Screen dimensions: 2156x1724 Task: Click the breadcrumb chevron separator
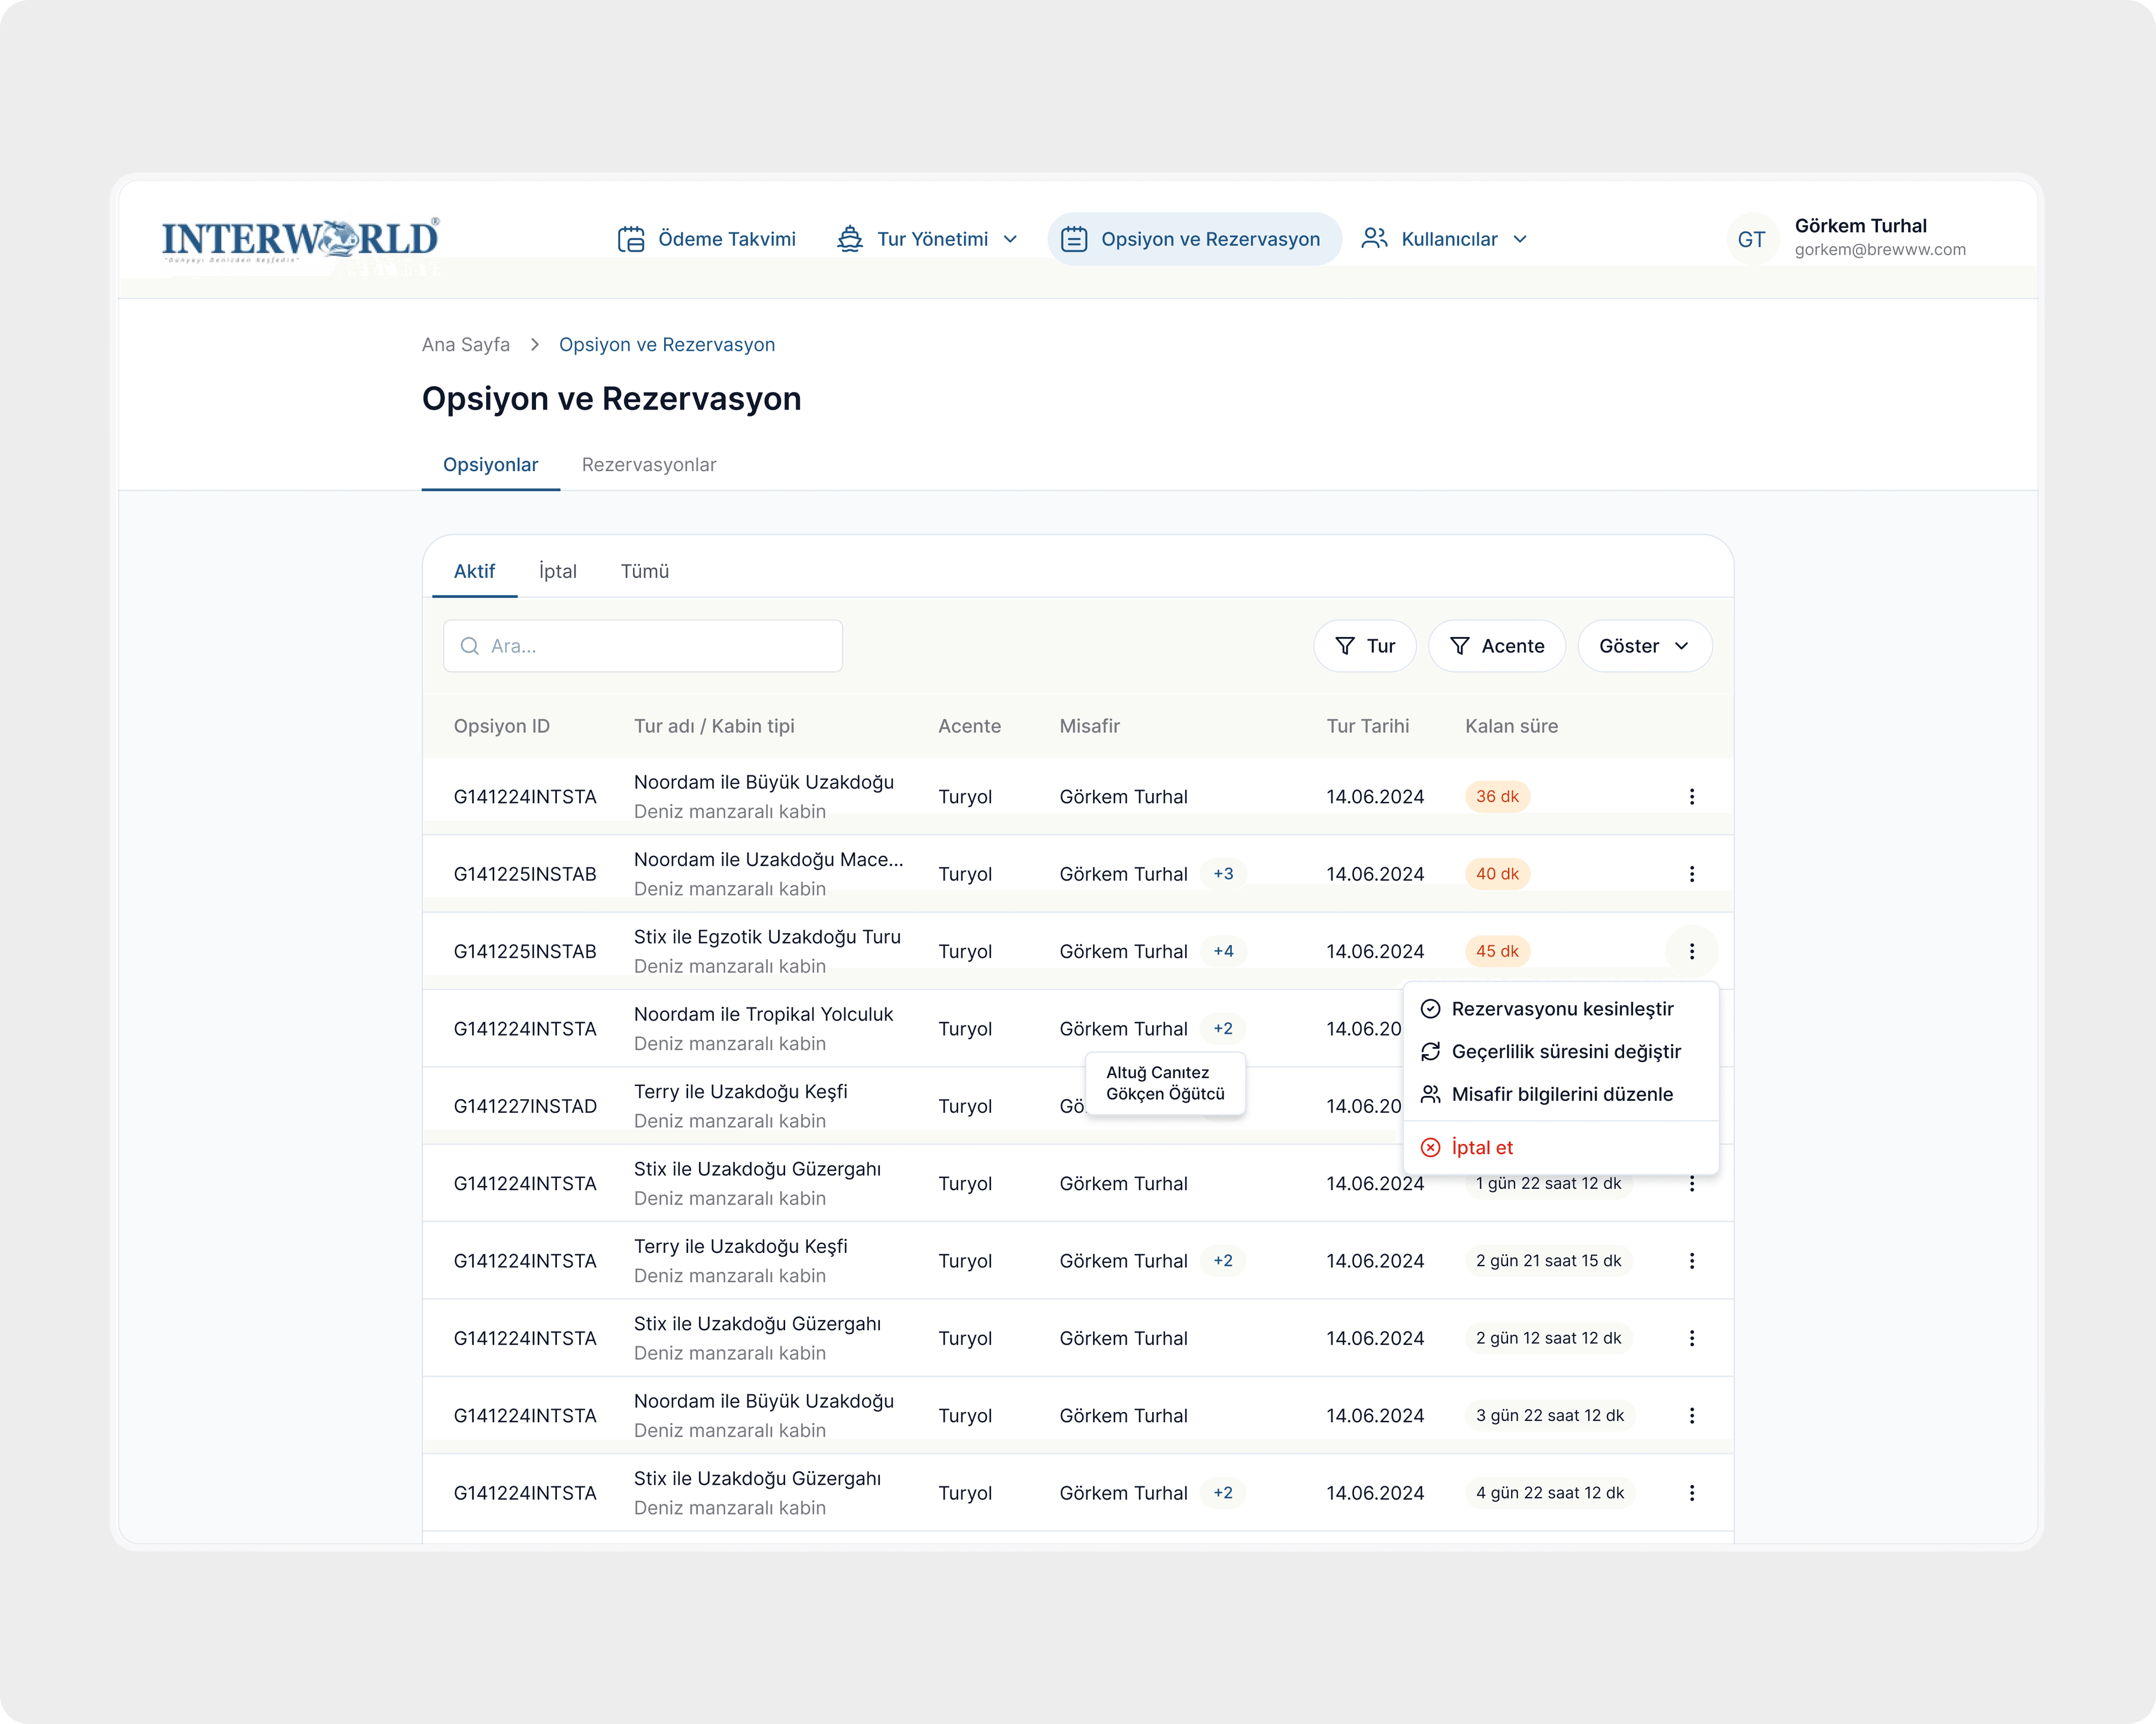(535, 345)
